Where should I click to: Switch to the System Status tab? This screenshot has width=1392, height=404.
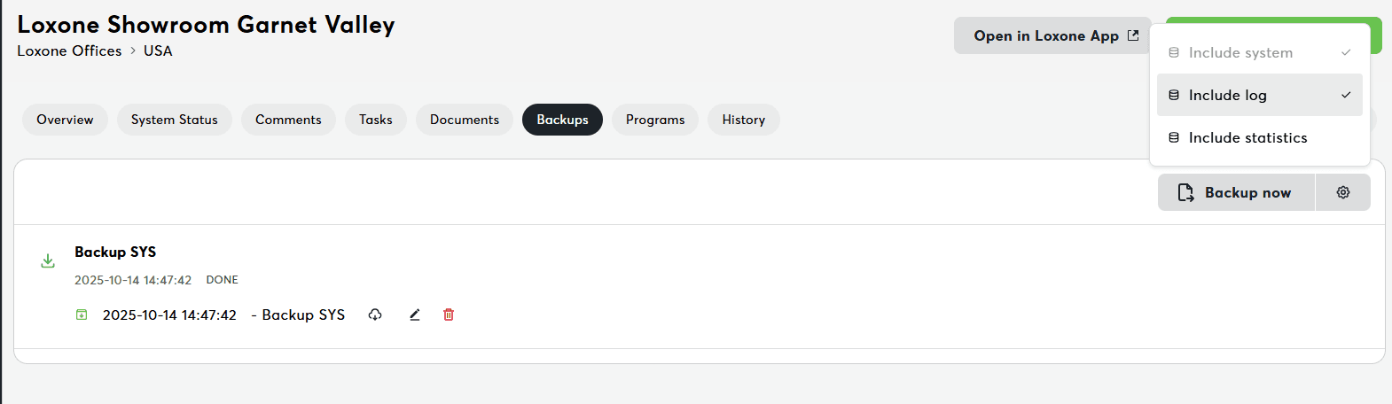pyautogui.click(x=174, y=120)
